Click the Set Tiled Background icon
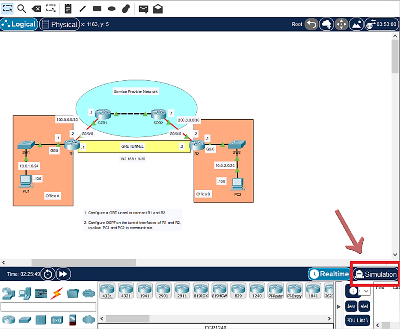The height and width of the screenshot is (329, 400). tap(356, 24)
